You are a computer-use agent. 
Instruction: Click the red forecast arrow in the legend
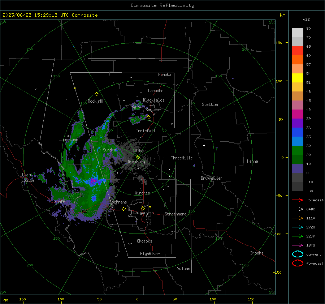pos(298,200)
